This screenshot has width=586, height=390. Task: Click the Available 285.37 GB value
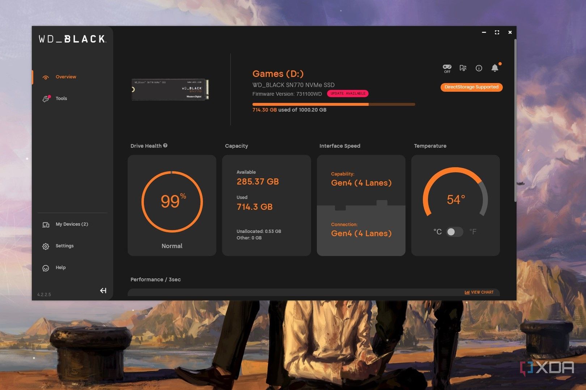pyautogui.click(x=258, y=182)
